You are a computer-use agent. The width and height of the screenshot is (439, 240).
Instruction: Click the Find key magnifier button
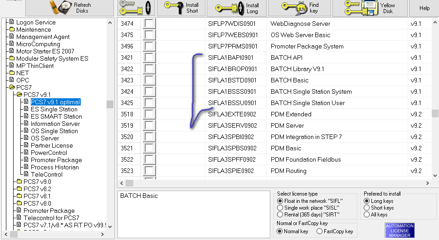click(x=300, y=8)
